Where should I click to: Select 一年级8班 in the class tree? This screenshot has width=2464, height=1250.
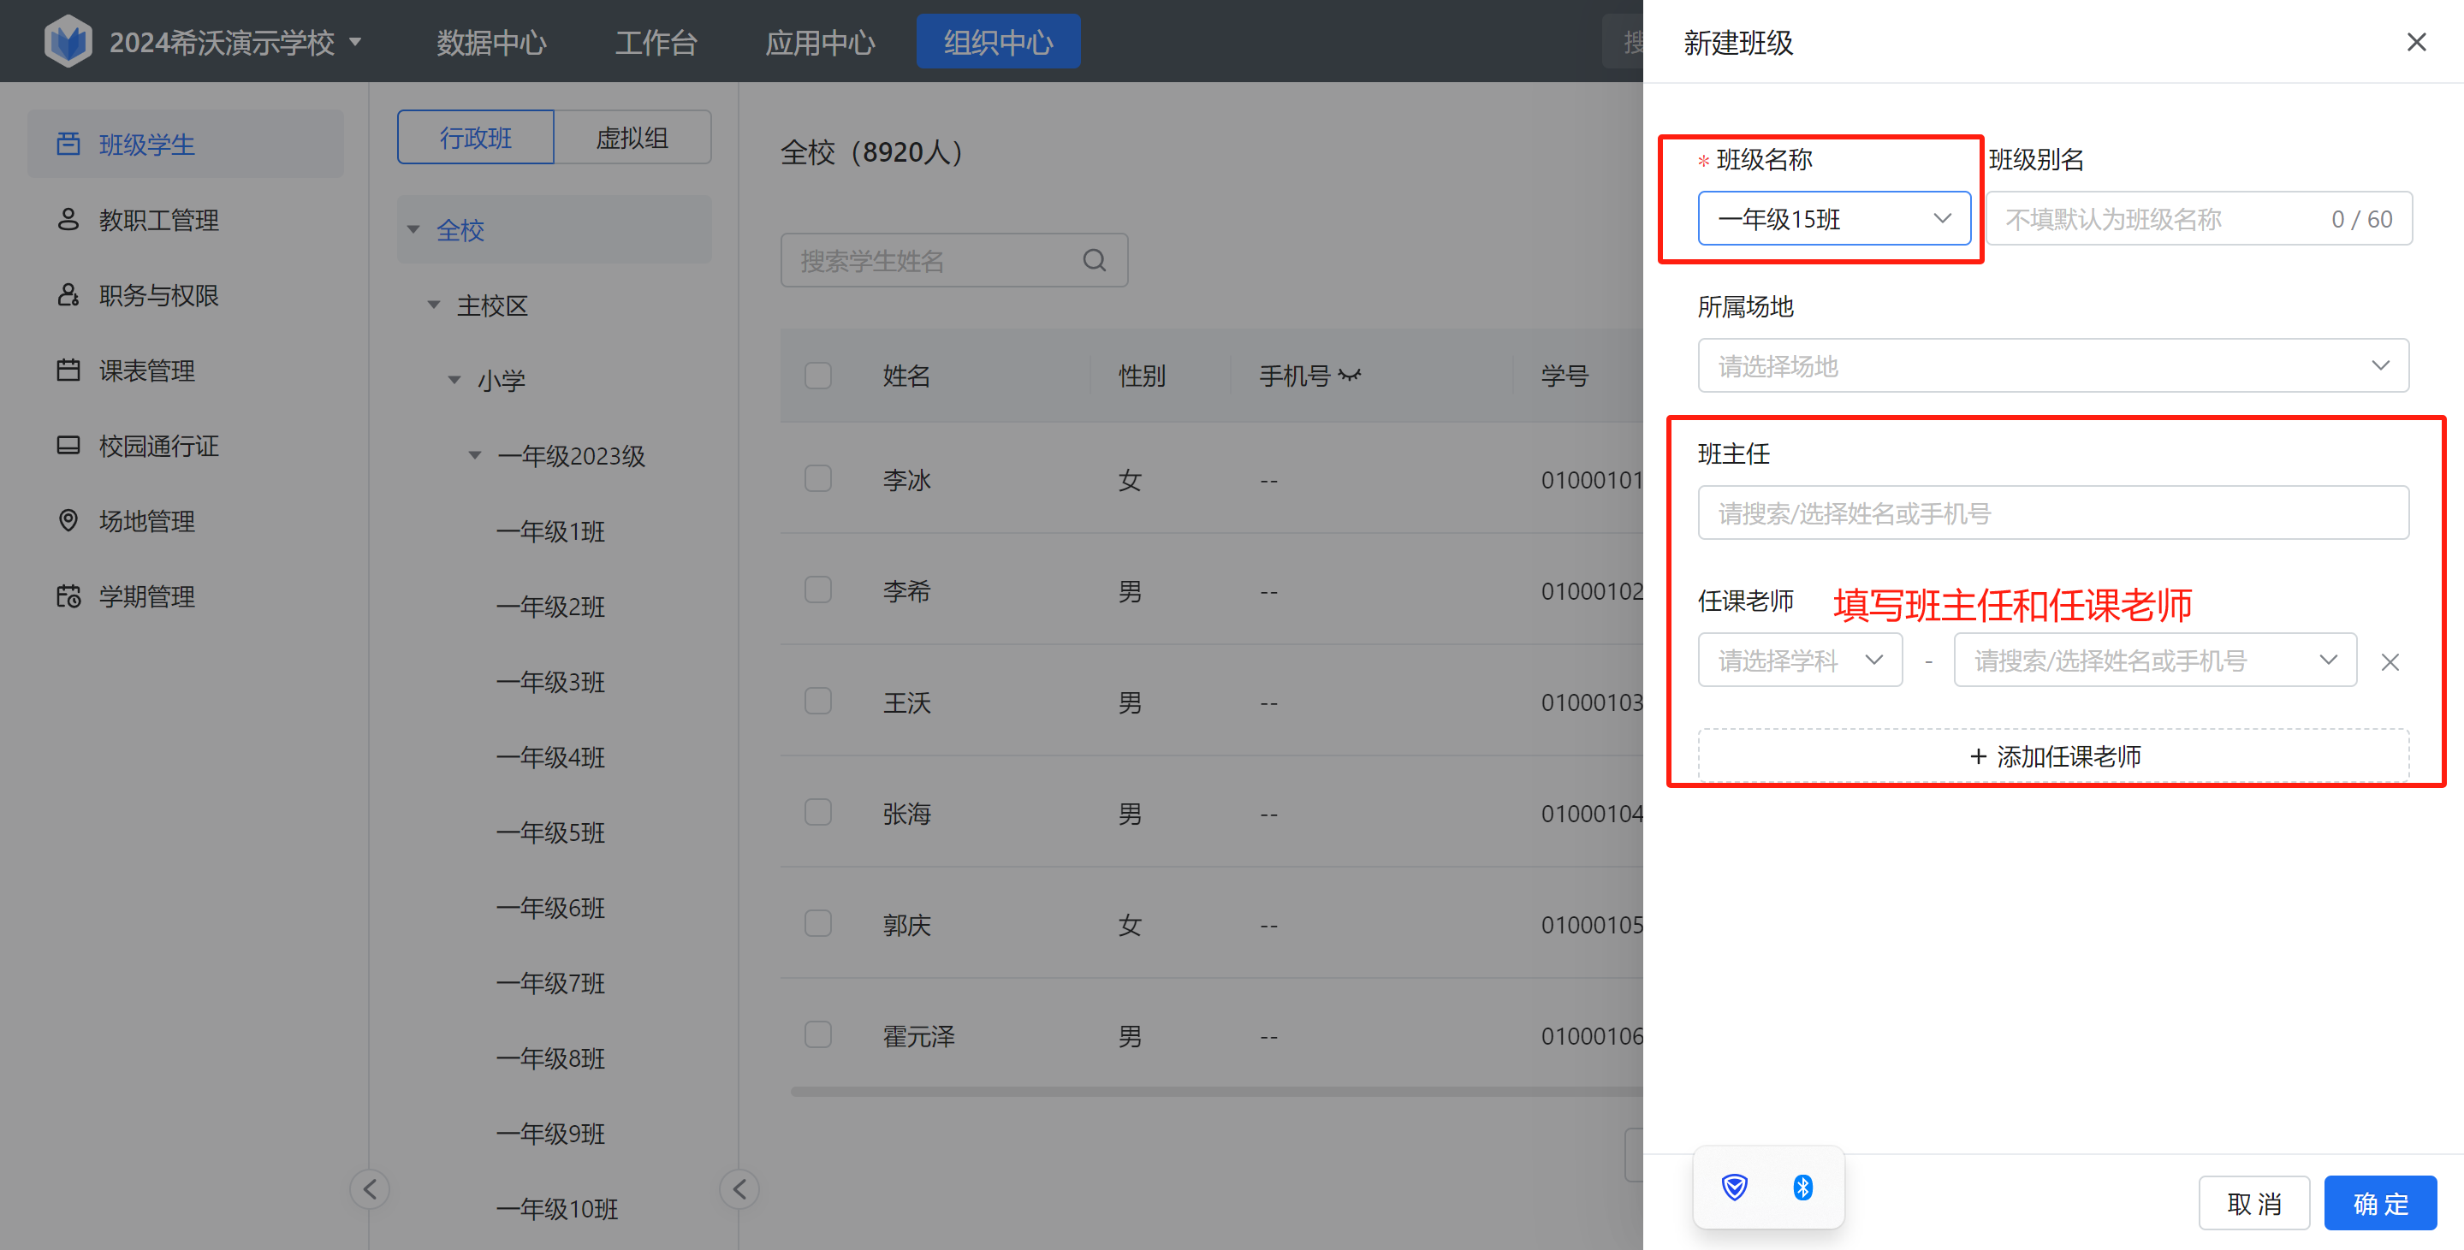pos(551,1057)
